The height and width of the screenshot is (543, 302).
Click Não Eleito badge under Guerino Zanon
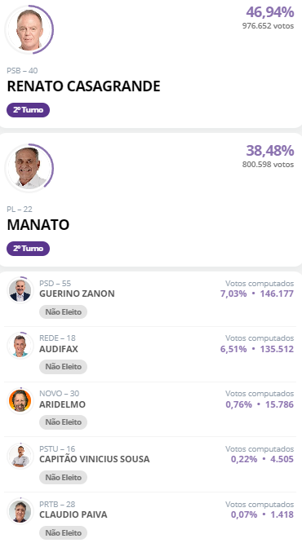63,312
